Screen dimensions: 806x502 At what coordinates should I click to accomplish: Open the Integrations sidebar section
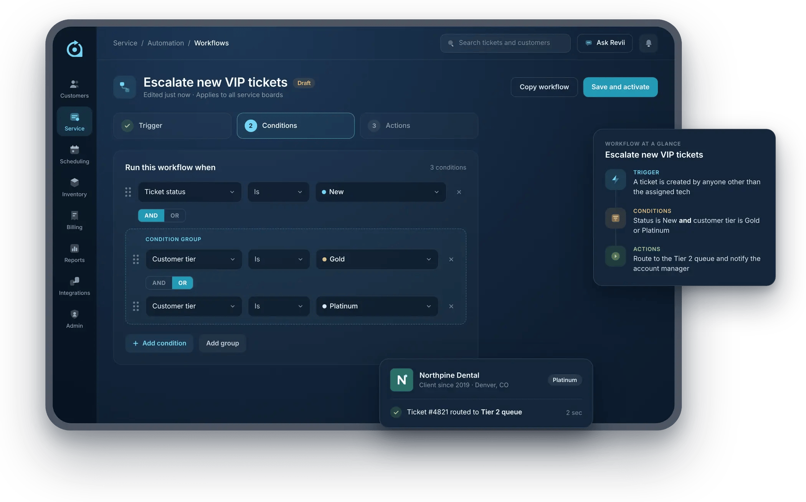click(x=74, y=286)
